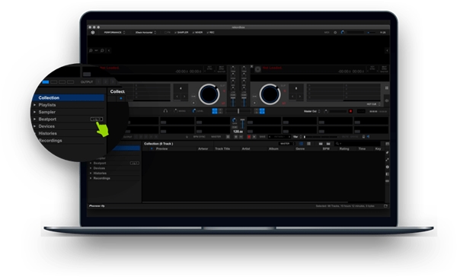Click the grid panel icon beside deck 2
This screenshot has height=277, width=457.
click(x=387, y=88)
